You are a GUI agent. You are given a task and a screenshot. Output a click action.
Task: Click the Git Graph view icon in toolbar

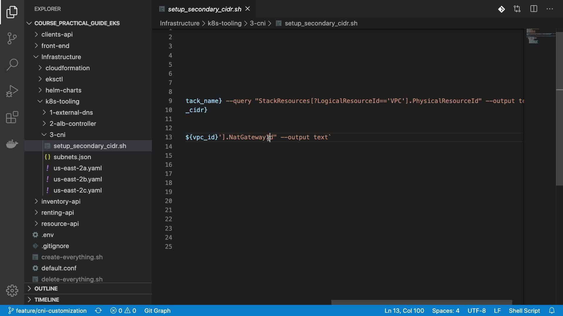(501, 9)
